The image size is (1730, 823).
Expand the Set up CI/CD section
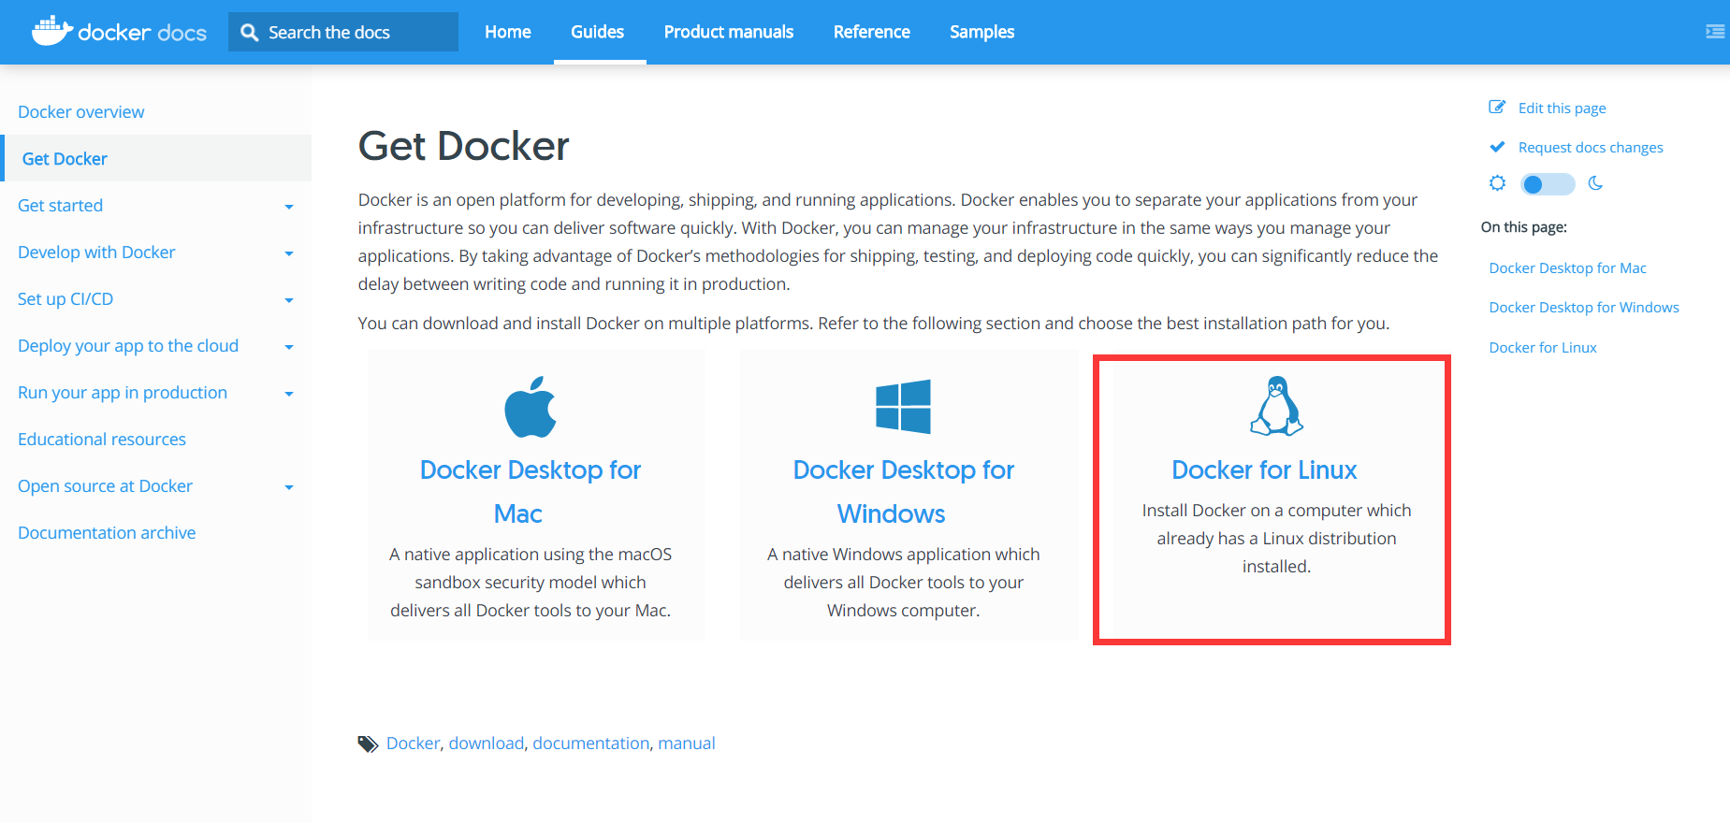(x=289, y=300)
